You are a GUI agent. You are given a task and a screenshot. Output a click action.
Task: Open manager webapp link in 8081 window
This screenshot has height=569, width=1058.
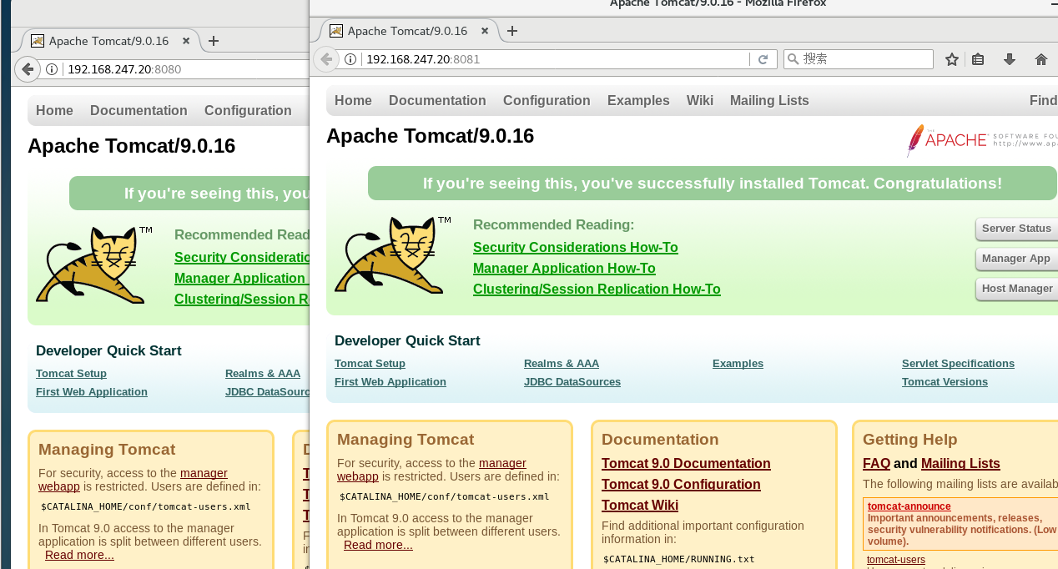(502, 462)
